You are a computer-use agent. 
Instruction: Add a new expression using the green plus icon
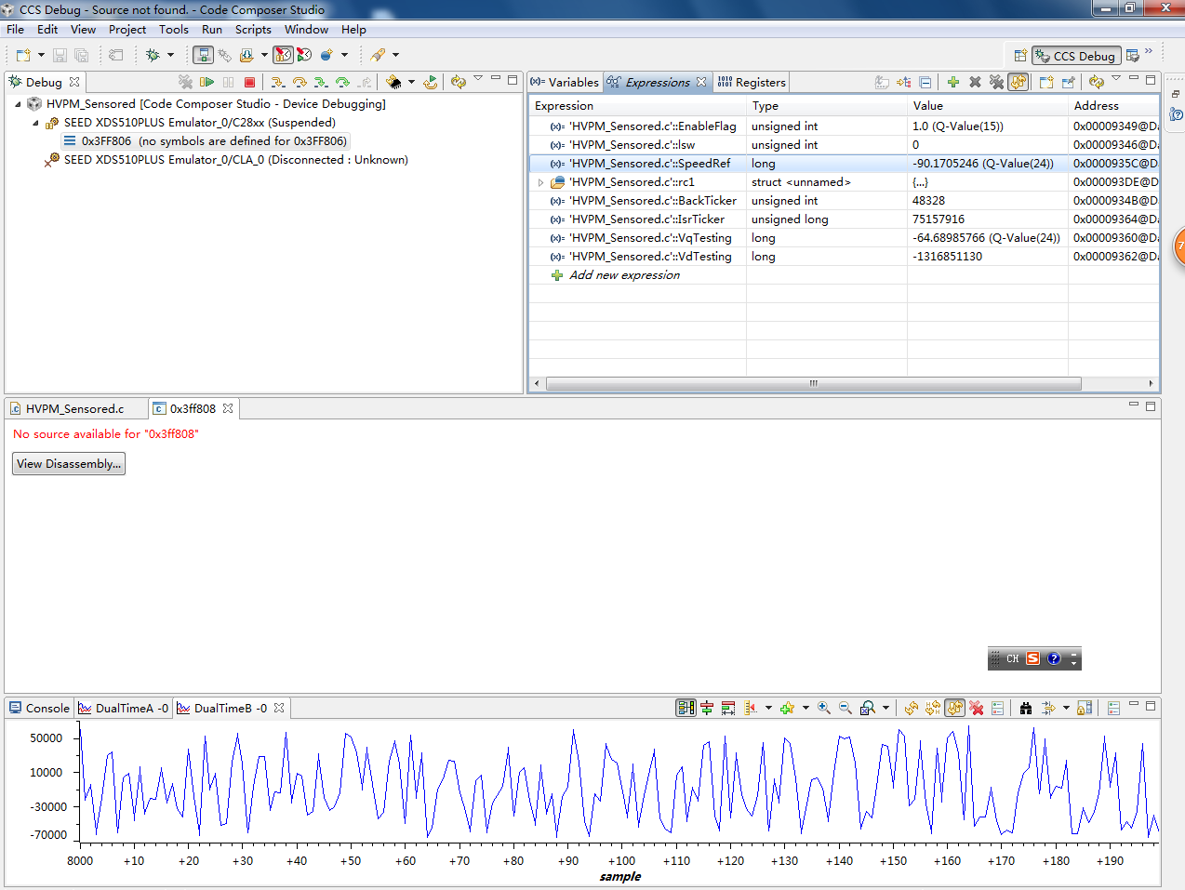(952, 82)
